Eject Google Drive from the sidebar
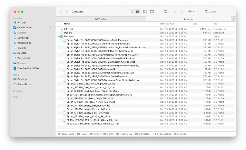 tap(51, 28)
